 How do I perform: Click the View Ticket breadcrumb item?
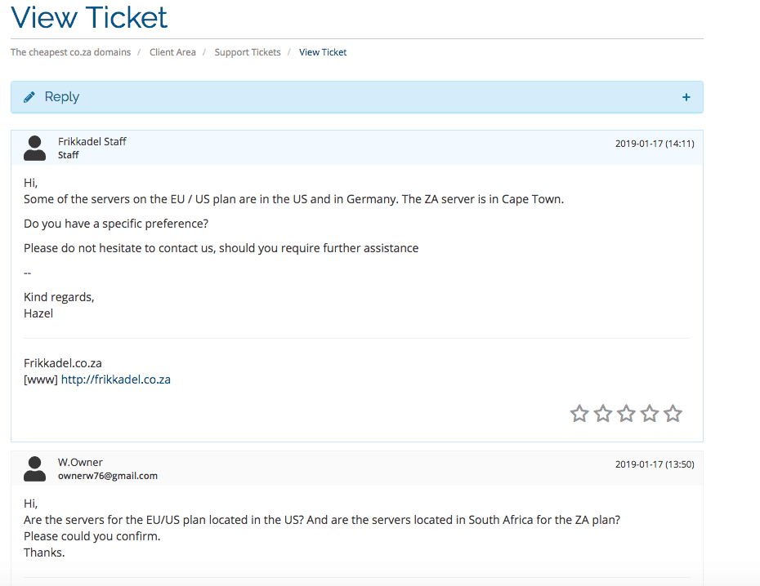click(323, 52)
